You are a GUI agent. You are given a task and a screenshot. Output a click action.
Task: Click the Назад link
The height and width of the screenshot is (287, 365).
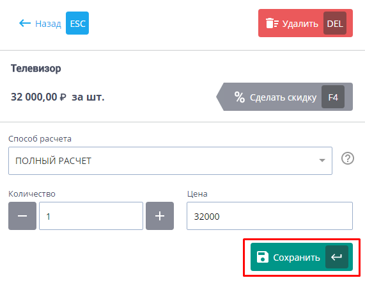coord(48,24)
